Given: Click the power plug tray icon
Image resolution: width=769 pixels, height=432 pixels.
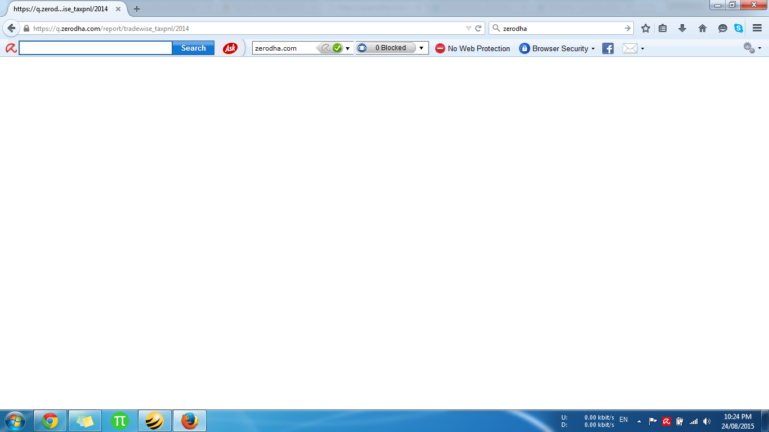Looking at the screenshot, I should click(x=680, y=421).
